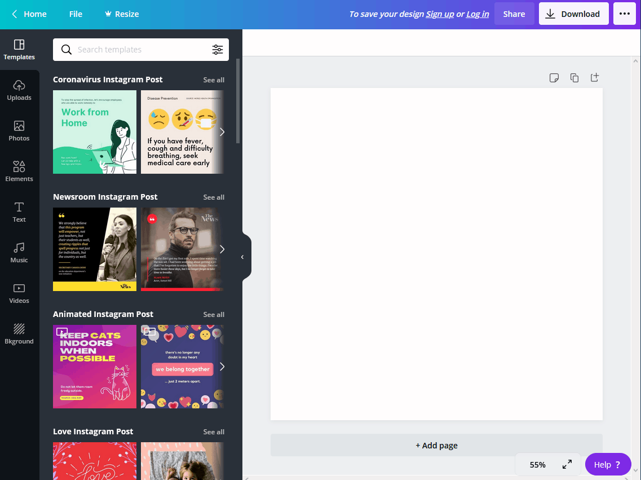The image size is (641, 480).
Task: Duplicate the page with copy icon
Action: (574, 78)
